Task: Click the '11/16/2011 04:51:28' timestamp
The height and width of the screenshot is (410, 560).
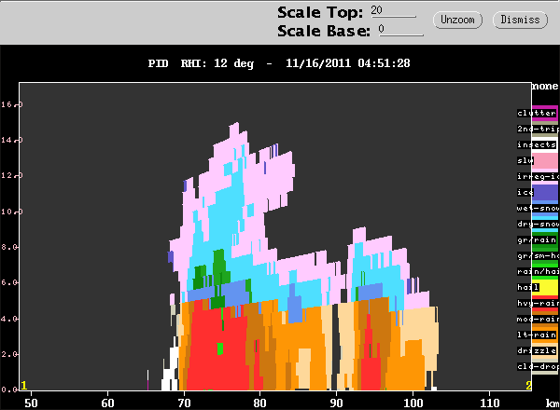Action: click(348, 63)
